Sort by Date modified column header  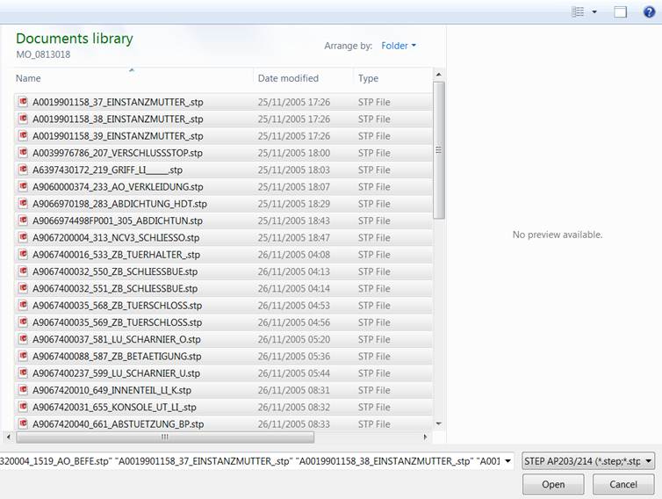point(288,78)
